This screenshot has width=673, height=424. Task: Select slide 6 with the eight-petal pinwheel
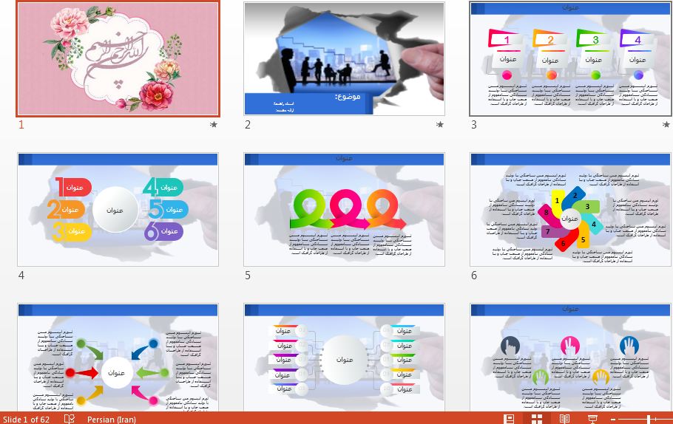570,210
